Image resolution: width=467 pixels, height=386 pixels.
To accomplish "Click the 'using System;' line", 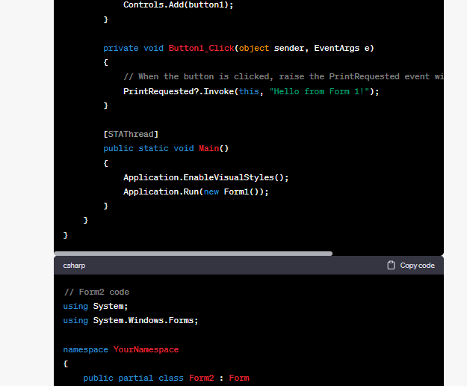I will [96, 306].
